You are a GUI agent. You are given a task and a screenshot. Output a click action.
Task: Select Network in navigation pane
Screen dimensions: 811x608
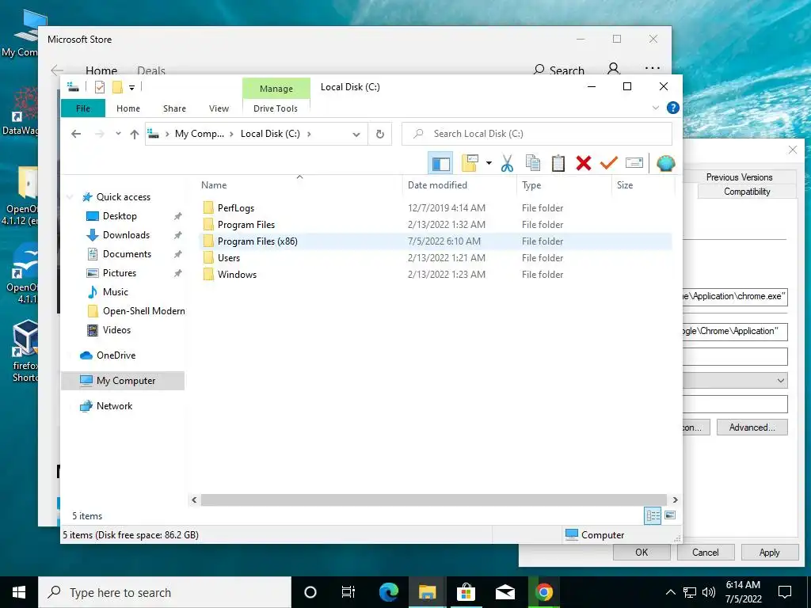coord(114,406)
